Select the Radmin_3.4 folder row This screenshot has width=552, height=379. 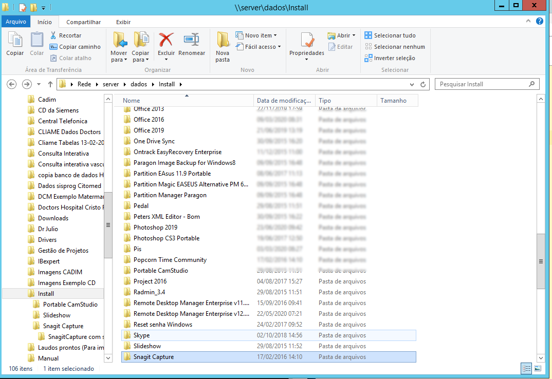pos(269,292)
